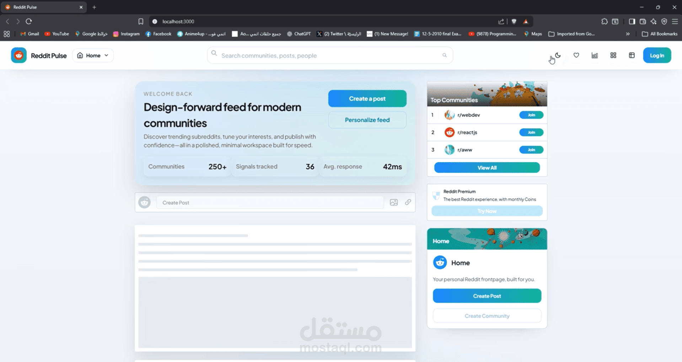This screenshot has height=362, width=682.
Task: Click the Personalize feed button
Action: 367,120
